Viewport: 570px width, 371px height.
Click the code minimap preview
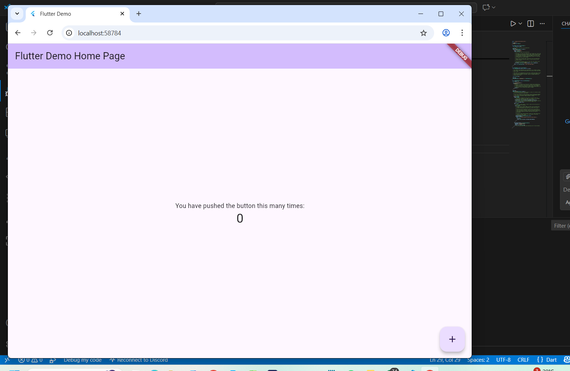point(526,84)
